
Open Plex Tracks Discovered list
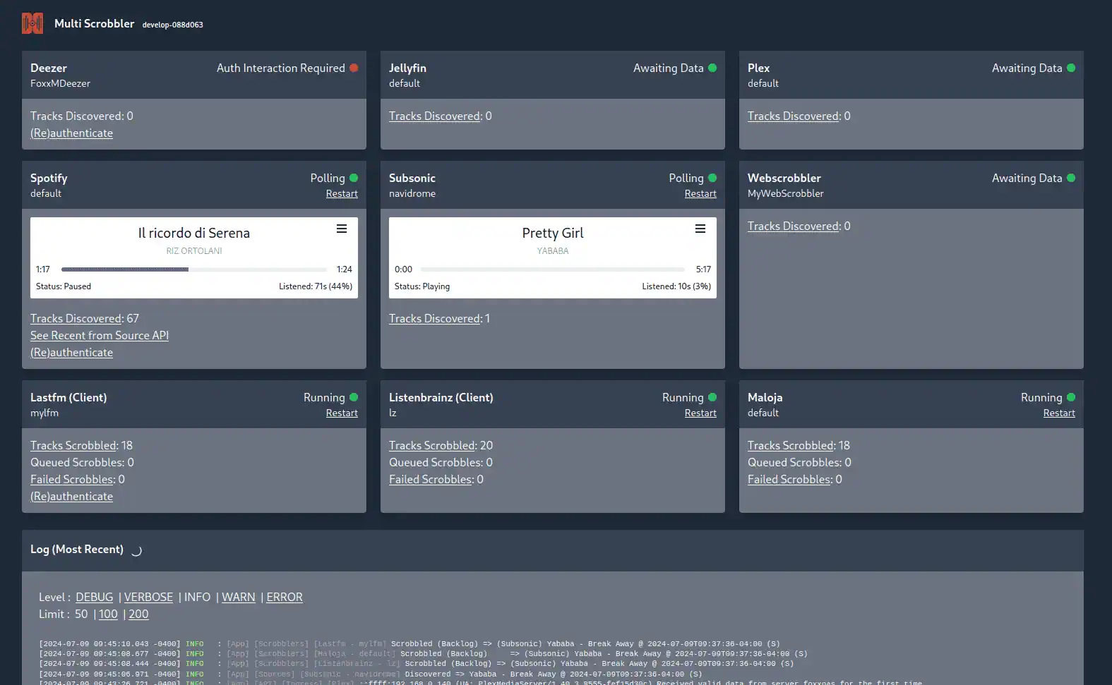793,116
